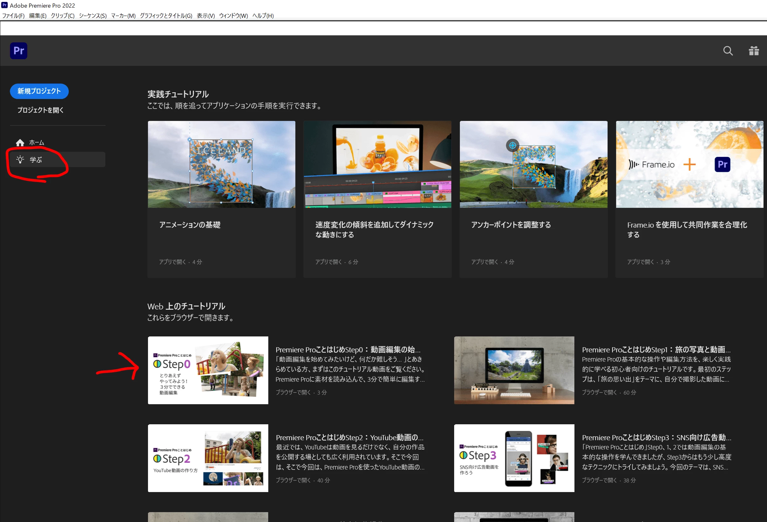Image resolution: width=767 pixels, height=522 pixels.
Task: Open the ファイル(F) menu
Action: [x=14, y=16]
